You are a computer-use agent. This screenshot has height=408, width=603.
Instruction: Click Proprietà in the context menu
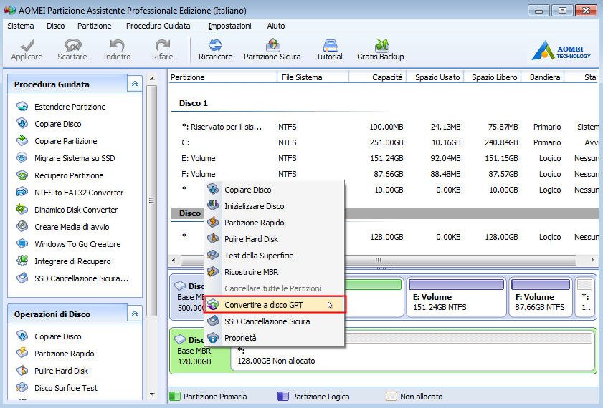tap(239, 338)
